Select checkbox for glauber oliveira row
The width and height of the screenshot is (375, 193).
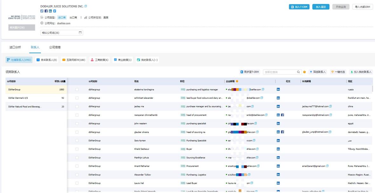77,132
